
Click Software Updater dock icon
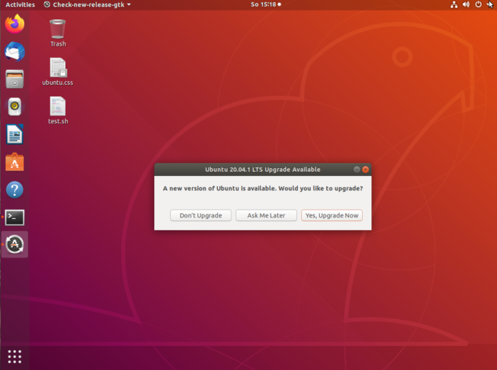click(x=14, y=245)
